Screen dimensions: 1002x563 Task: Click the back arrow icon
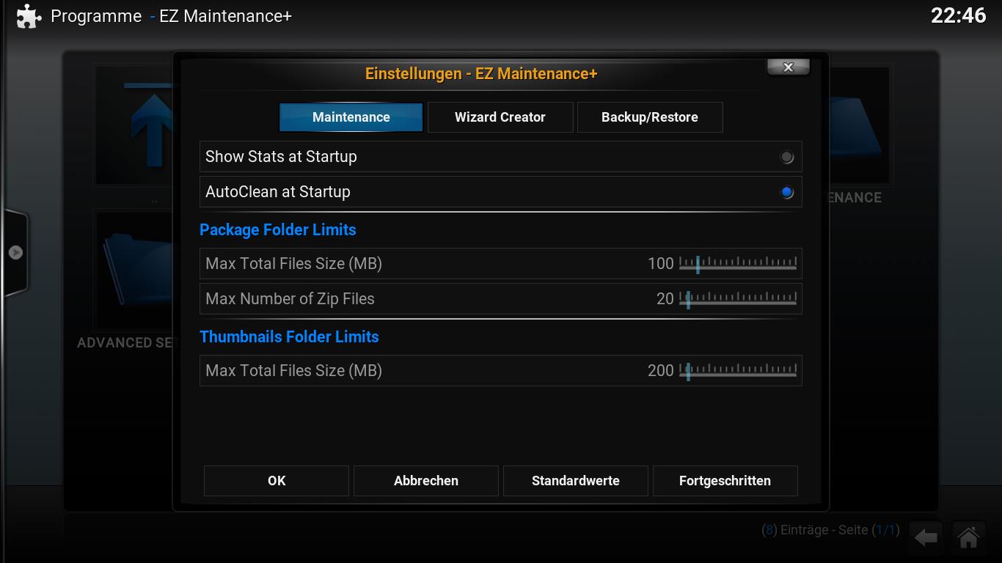[926, 538]
